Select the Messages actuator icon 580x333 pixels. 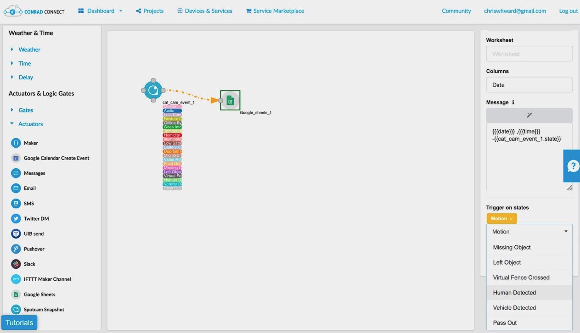pos(16,173)
